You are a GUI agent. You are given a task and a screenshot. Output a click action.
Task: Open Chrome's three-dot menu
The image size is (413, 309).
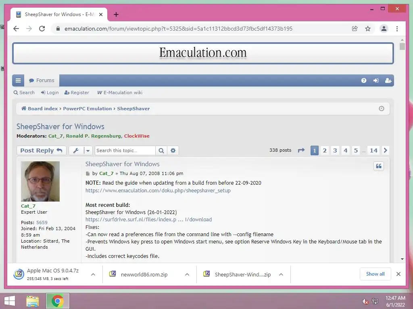[x=397, y=29]
